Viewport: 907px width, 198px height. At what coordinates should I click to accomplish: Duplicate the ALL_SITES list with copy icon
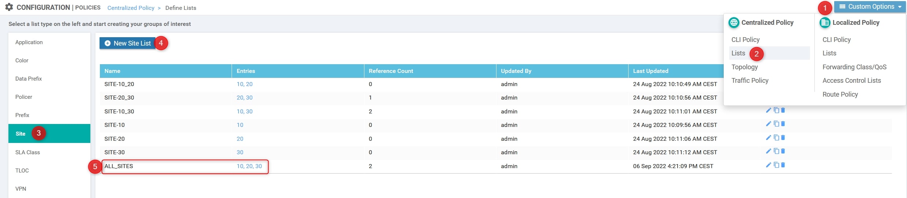point(776,165)
